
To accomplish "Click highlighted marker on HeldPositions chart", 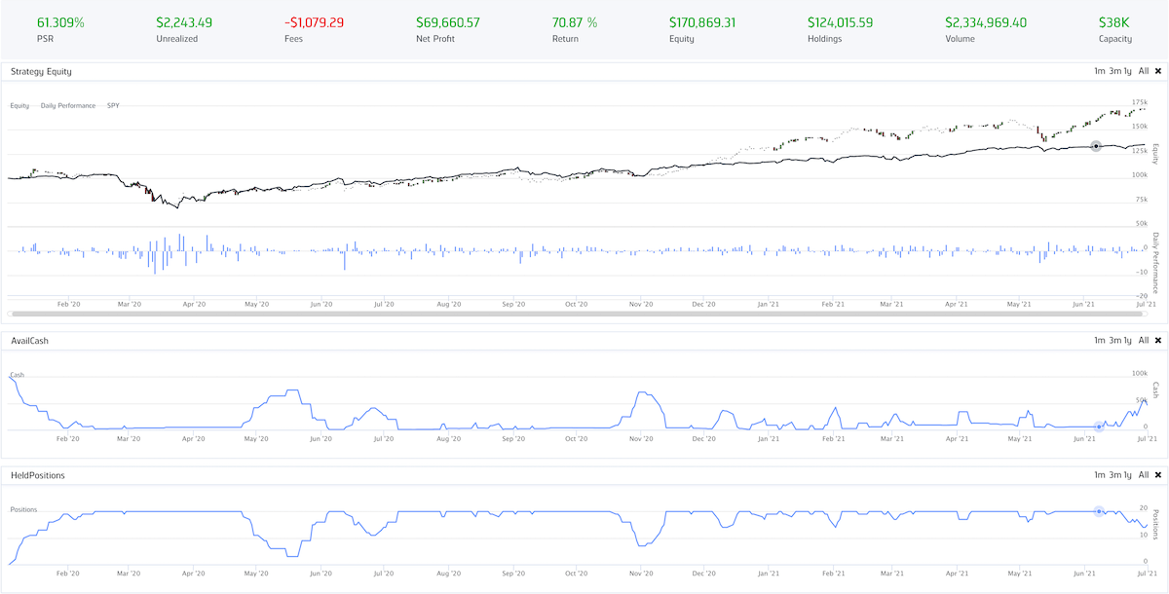I will tap(1099, 511).
